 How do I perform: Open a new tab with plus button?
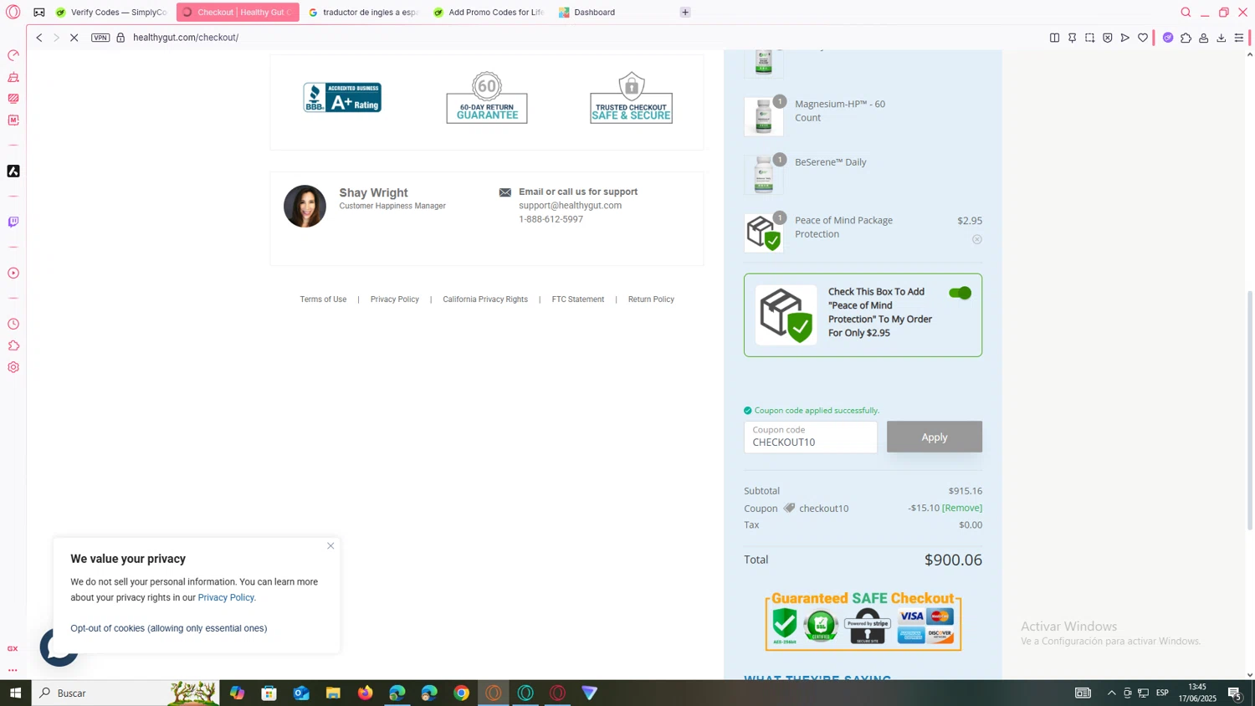pyautogui.click(x=685, y=13)
